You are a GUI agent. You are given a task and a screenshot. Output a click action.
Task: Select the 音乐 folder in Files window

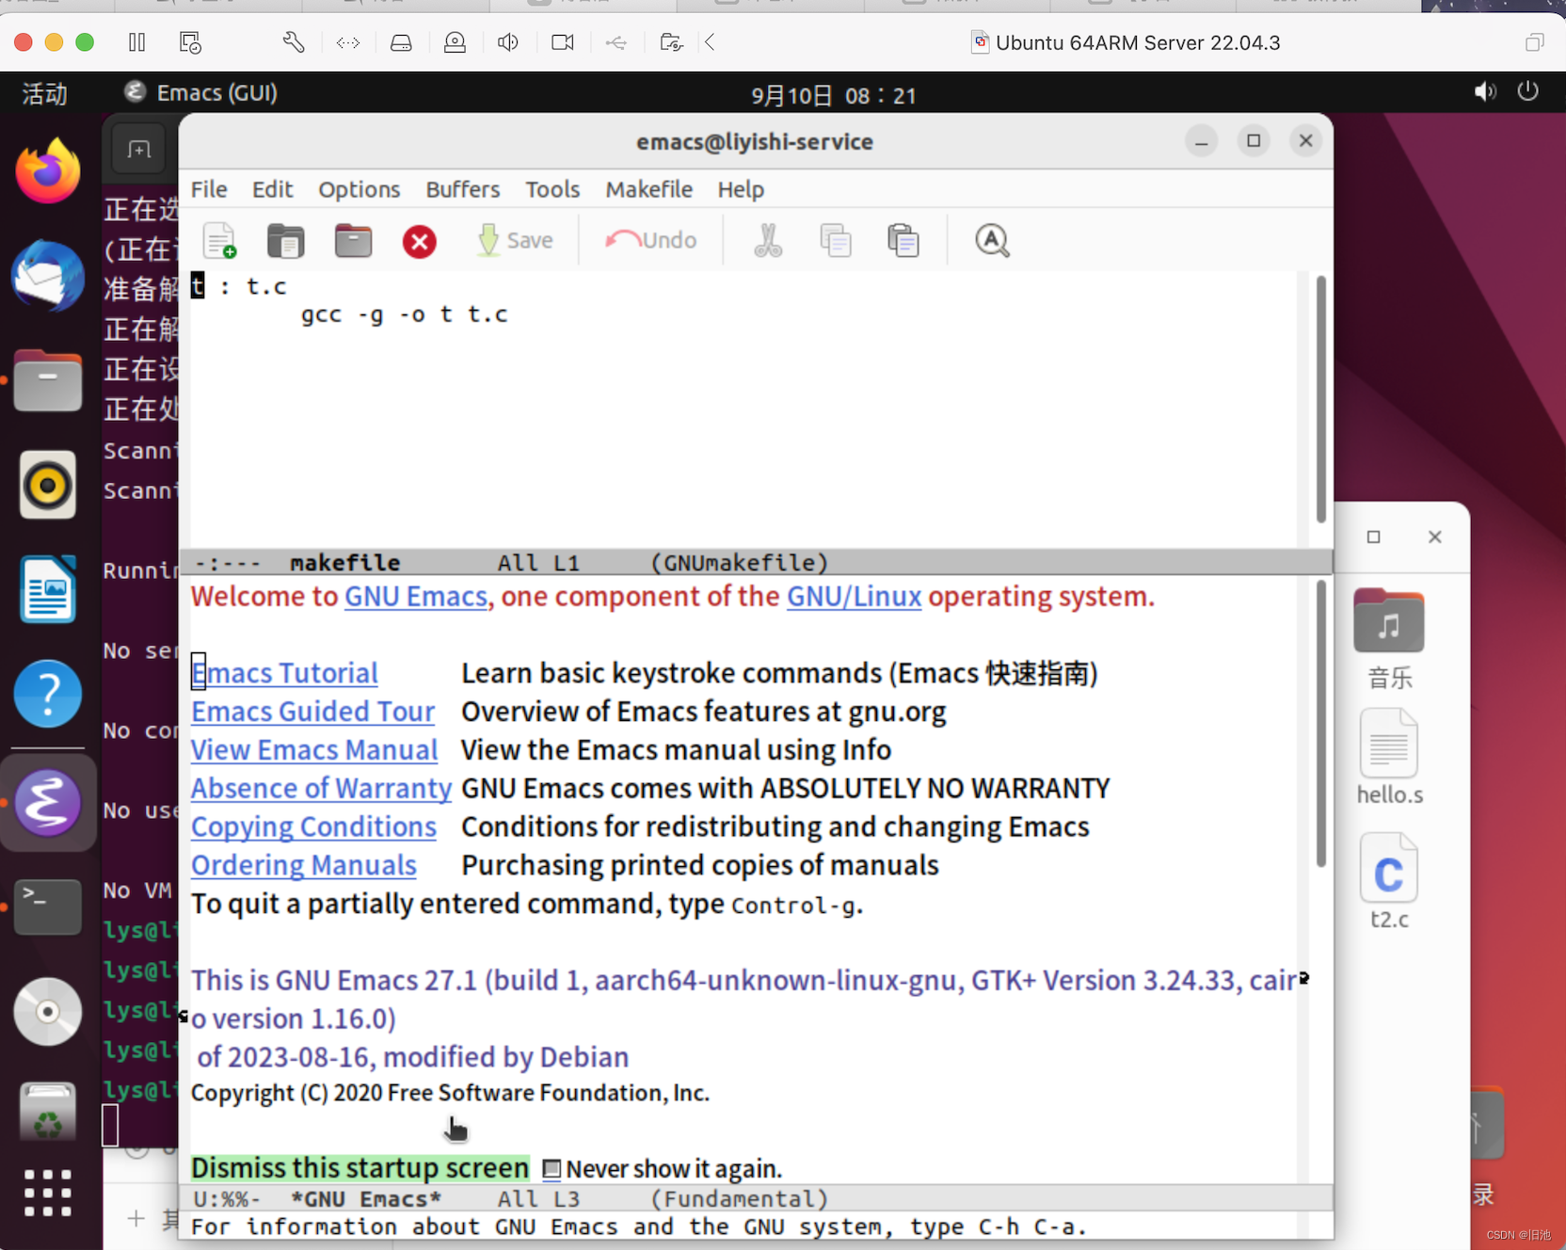click(x=1389, y=639)
